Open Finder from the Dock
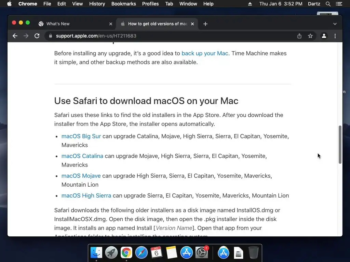 96,253
